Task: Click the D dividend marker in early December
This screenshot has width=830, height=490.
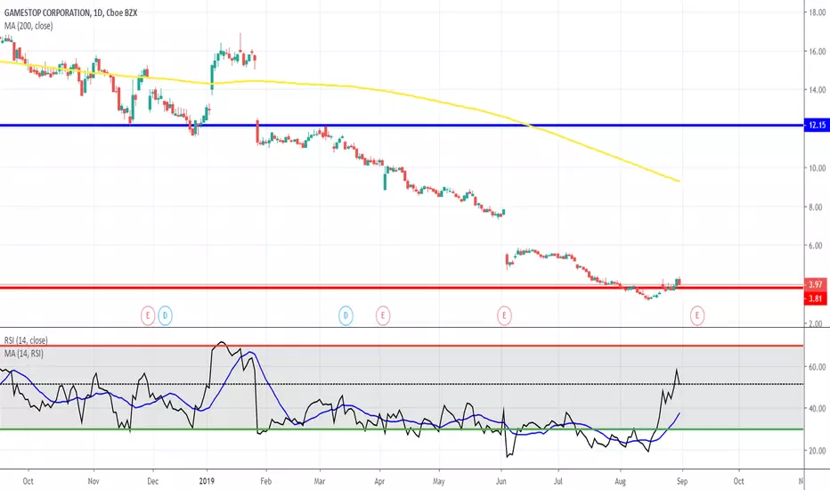Action: click(x=165, y=315)
